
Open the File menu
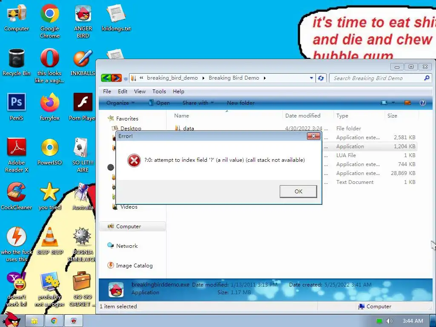107,92
